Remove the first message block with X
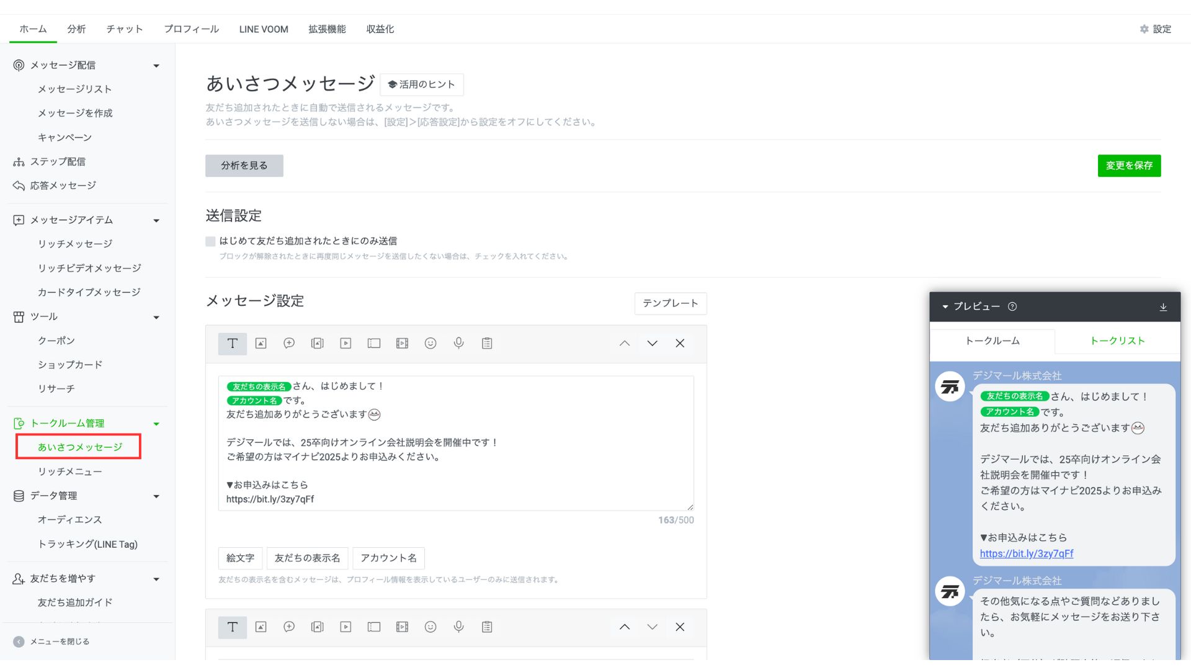Viewport: 1191px width, 670px height. coord(680,344)
